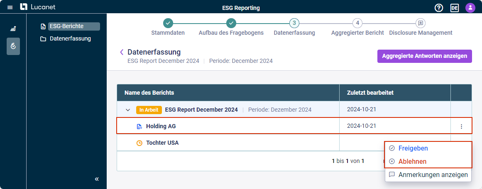Select Anmerkungen anzeigen menu entry

(x=428, y=175)
